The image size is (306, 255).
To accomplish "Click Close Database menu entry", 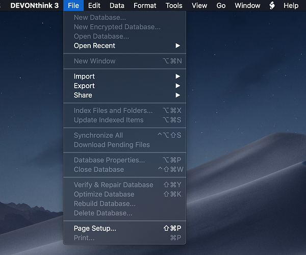I will tap(125, 169).
